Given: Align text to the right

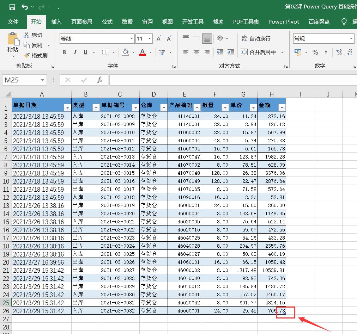Looking at the screenshot, I should coord(207,52).
